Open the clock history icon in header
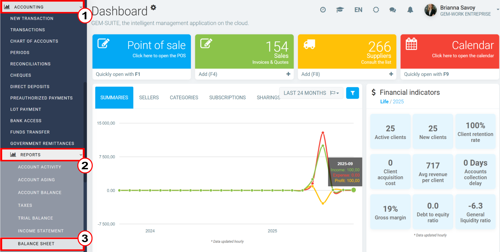Screen dimensions: 500x252 (323, 10)
